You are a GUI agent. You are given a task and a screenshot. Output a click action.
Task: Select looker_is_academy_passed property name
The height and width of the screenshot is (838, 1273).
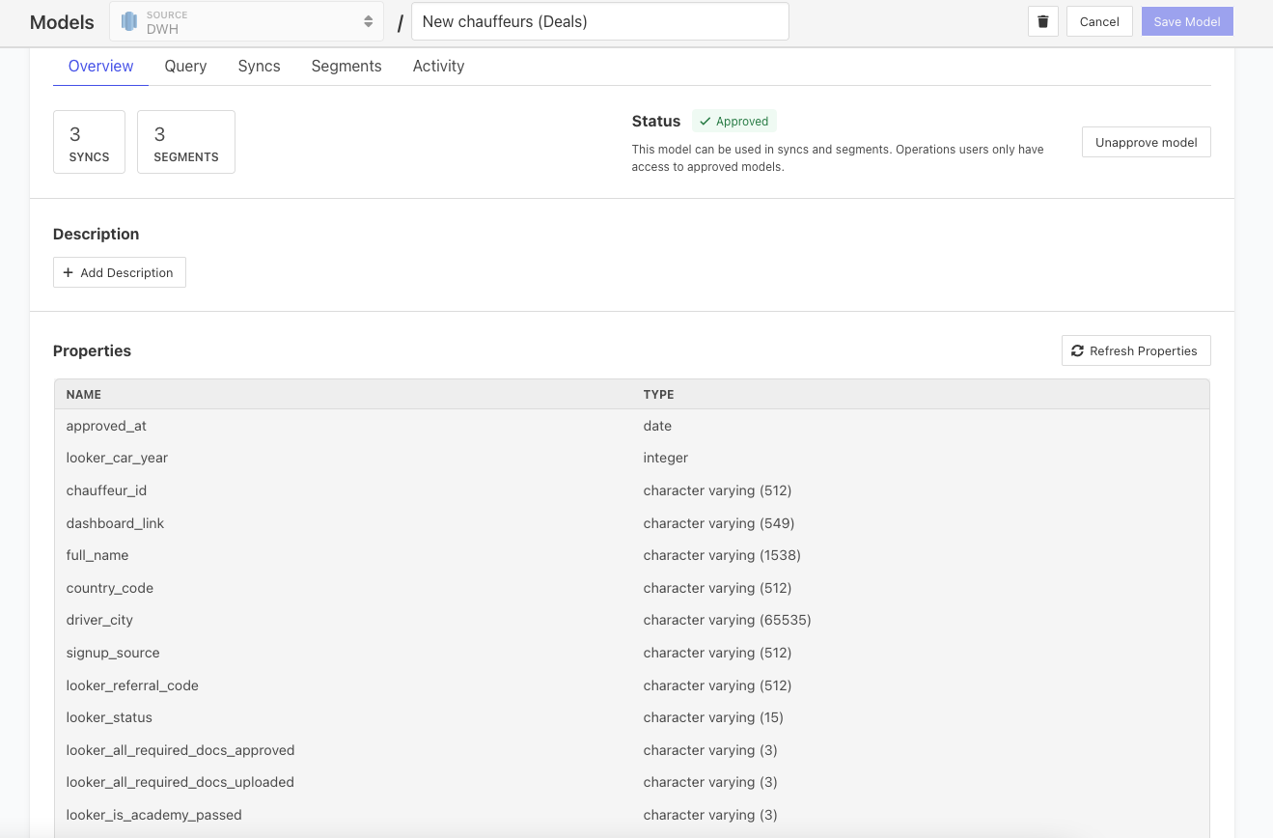click(154, 815)
